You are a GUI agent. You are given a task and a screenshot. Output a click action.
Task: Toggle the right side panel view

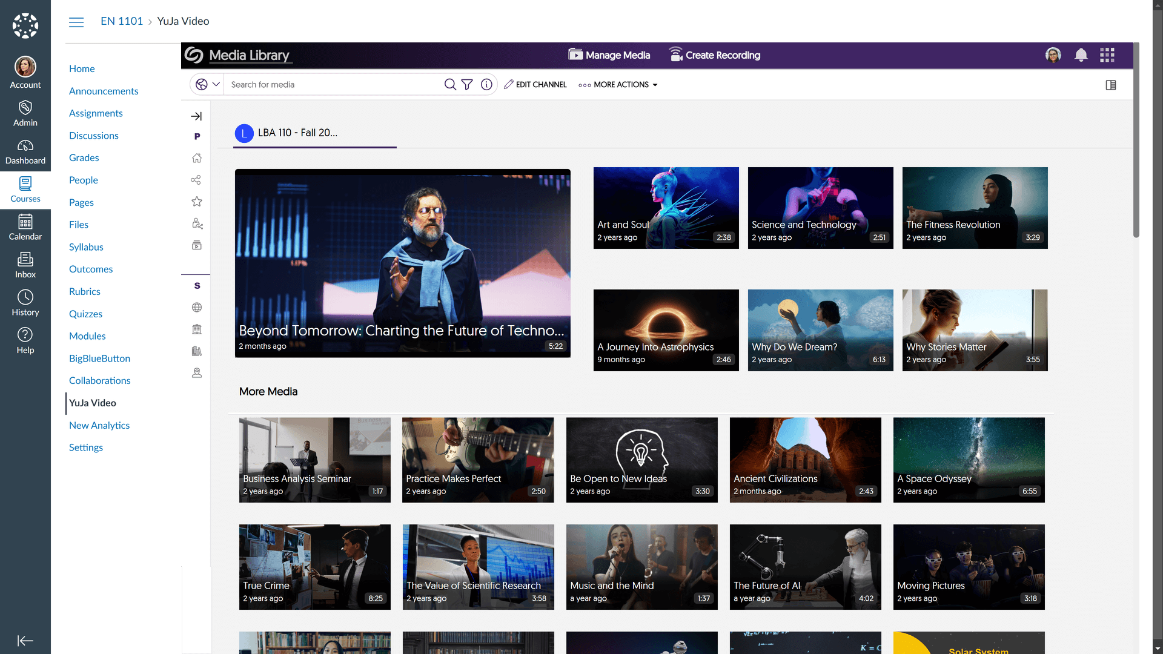[x=1111, y=85]
